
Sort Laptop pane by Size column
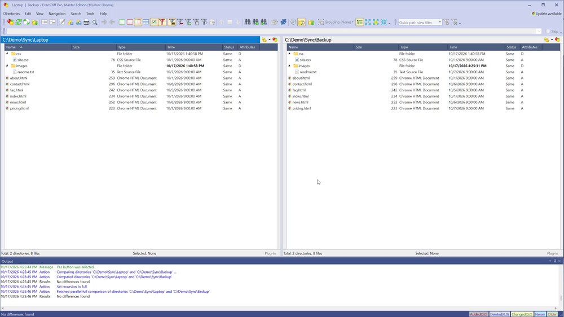(x=94, y=47)
